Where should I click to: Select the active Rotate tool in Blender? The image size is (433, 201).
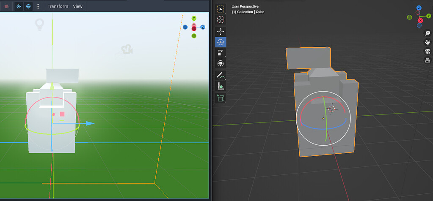point(221,42)
